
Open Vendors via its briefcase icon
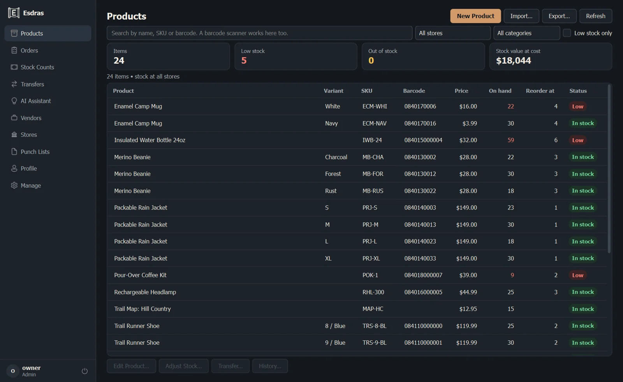[x=14, y=118]
